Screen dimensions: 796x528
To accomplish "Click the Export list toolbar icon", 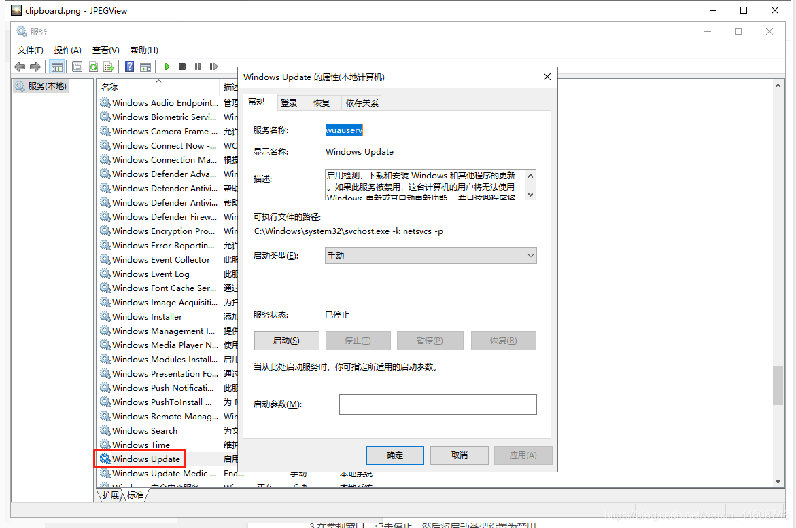I will [109, 67].
